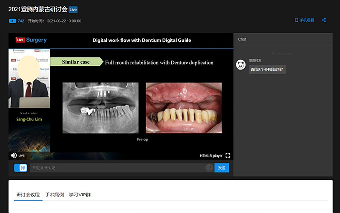The height and width of the screenshot is (213, 340).
Task: Click the 2021登腾内蒙古研讨会 page title
Action: 38,9
